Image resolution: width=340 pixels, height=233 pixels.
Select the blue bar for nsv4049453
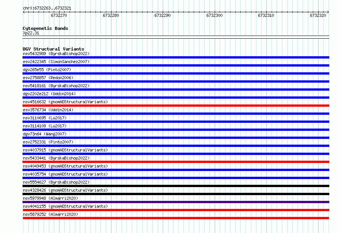(176, 170)
